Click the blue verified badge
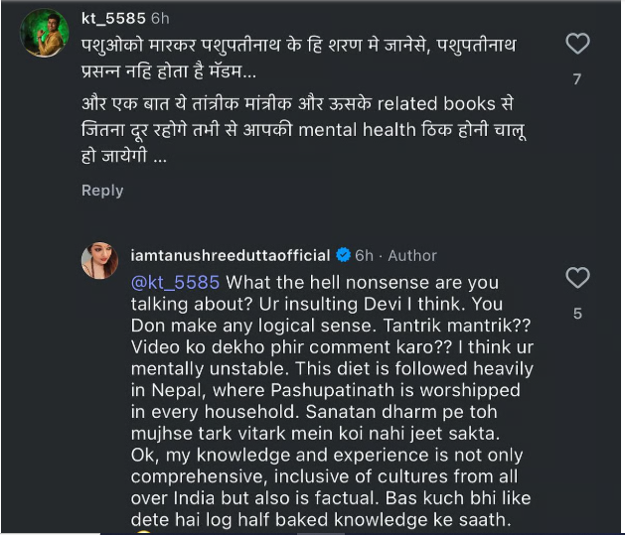 point(344,255)
